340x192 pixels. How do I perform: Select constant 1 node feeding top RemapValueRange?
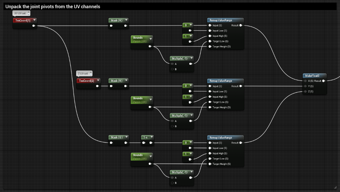188,39
